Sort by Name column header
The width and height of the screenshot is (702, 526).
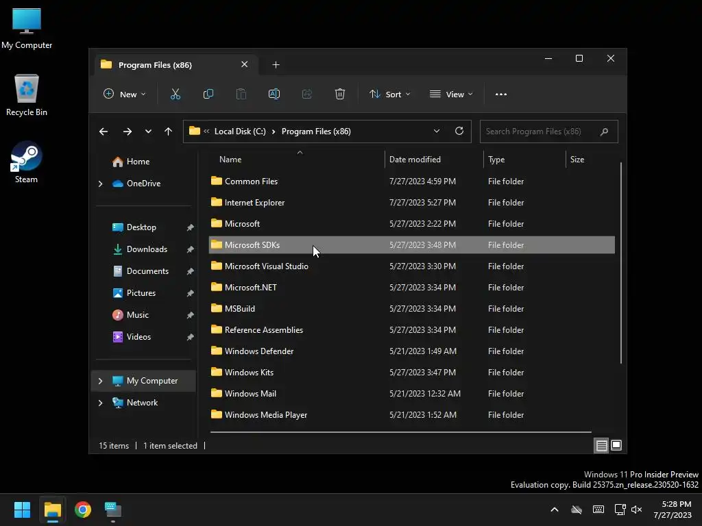pyautogui.click(x=296, y=160)
